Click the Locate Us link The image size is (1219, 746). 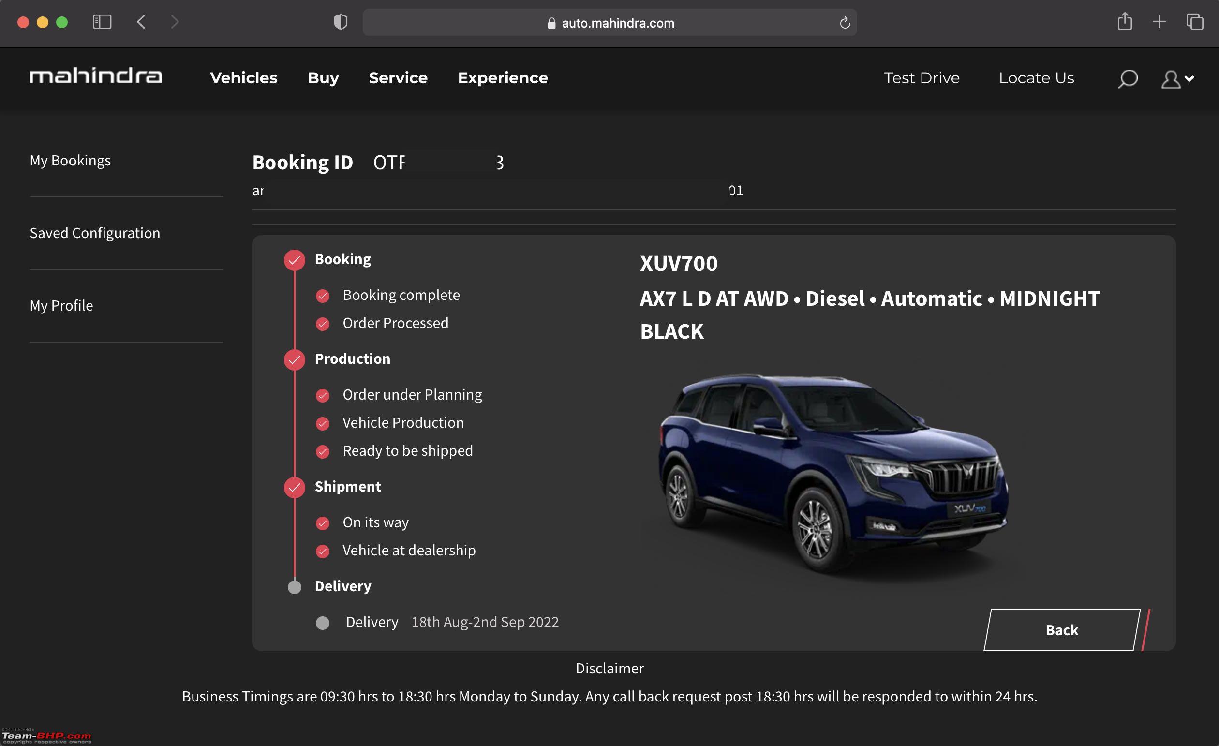point(1036,78)
